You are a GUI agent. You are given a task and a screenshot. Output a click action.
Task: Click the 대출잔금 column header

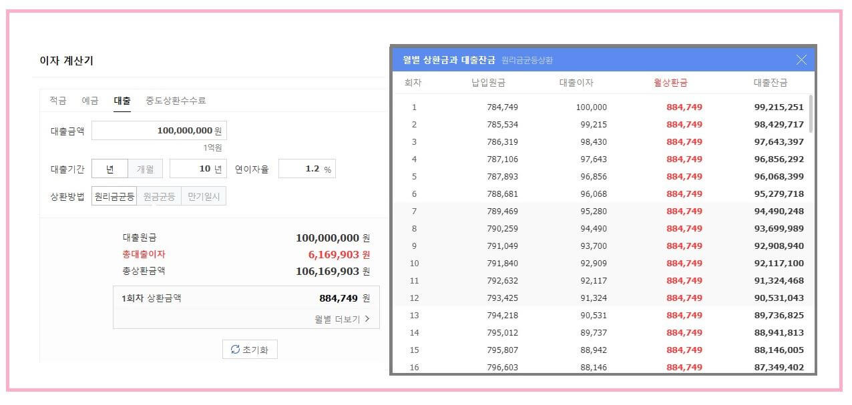coord(771,83)
